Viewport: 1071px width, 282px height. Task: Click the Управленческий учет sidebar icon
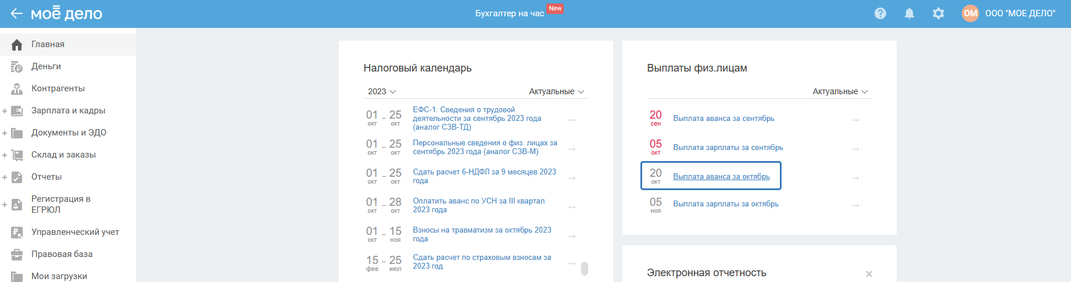pyautogui.click(x=17, y=233)
